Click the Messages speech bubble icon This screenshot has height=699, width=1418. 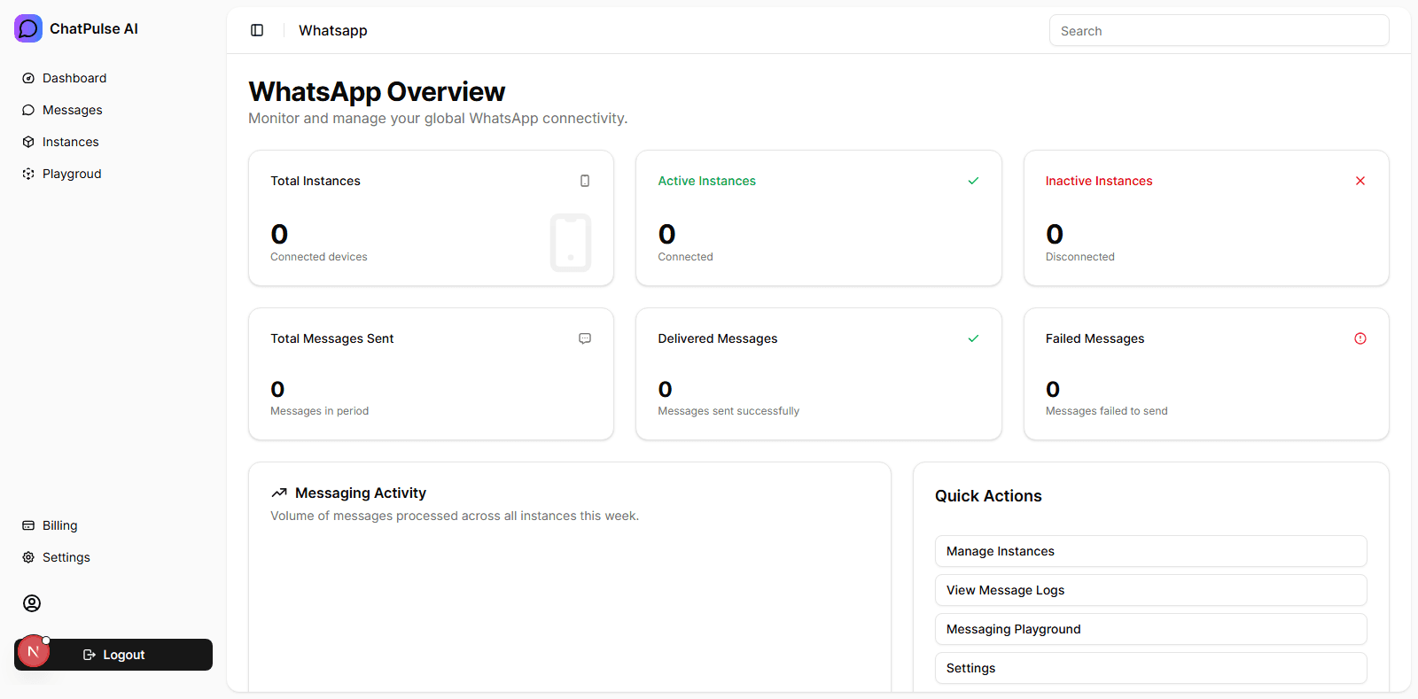click(28, 110)
